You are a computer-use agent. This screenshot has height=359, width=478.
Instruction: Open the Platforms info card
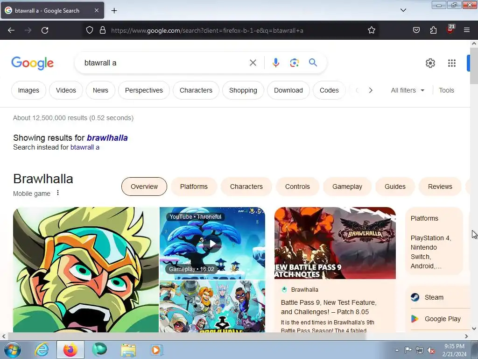tap(434, 241)
